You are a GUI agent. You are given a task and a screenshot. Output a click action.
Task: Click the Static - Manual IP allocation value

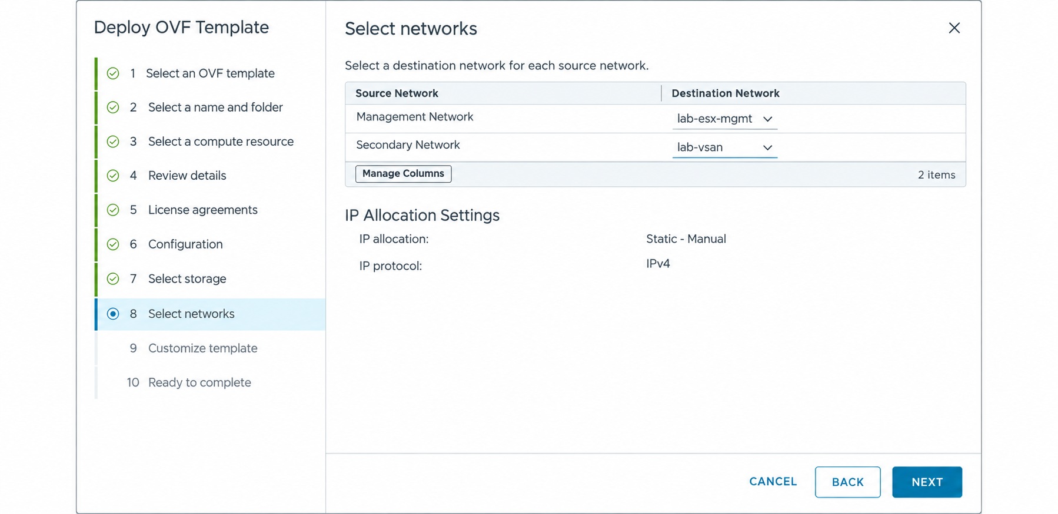686,239
